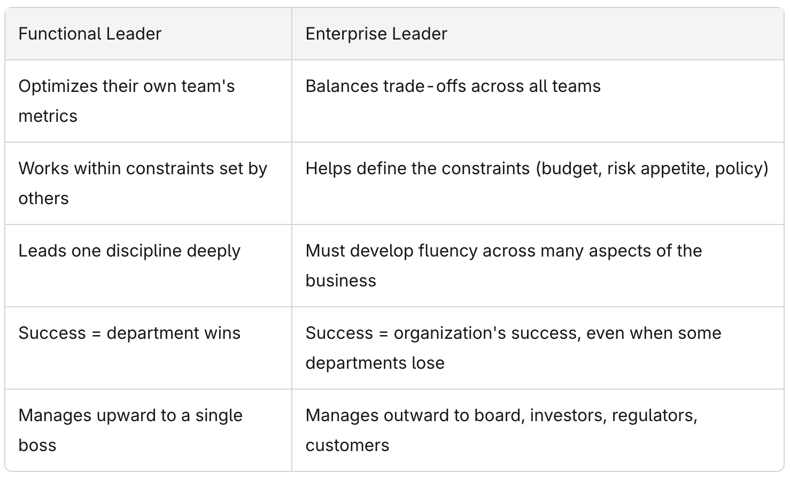The height and width of the screenshot is (481, 790).
Task: Click the Works within constraints set by others cell
Action: pos(148,183)
